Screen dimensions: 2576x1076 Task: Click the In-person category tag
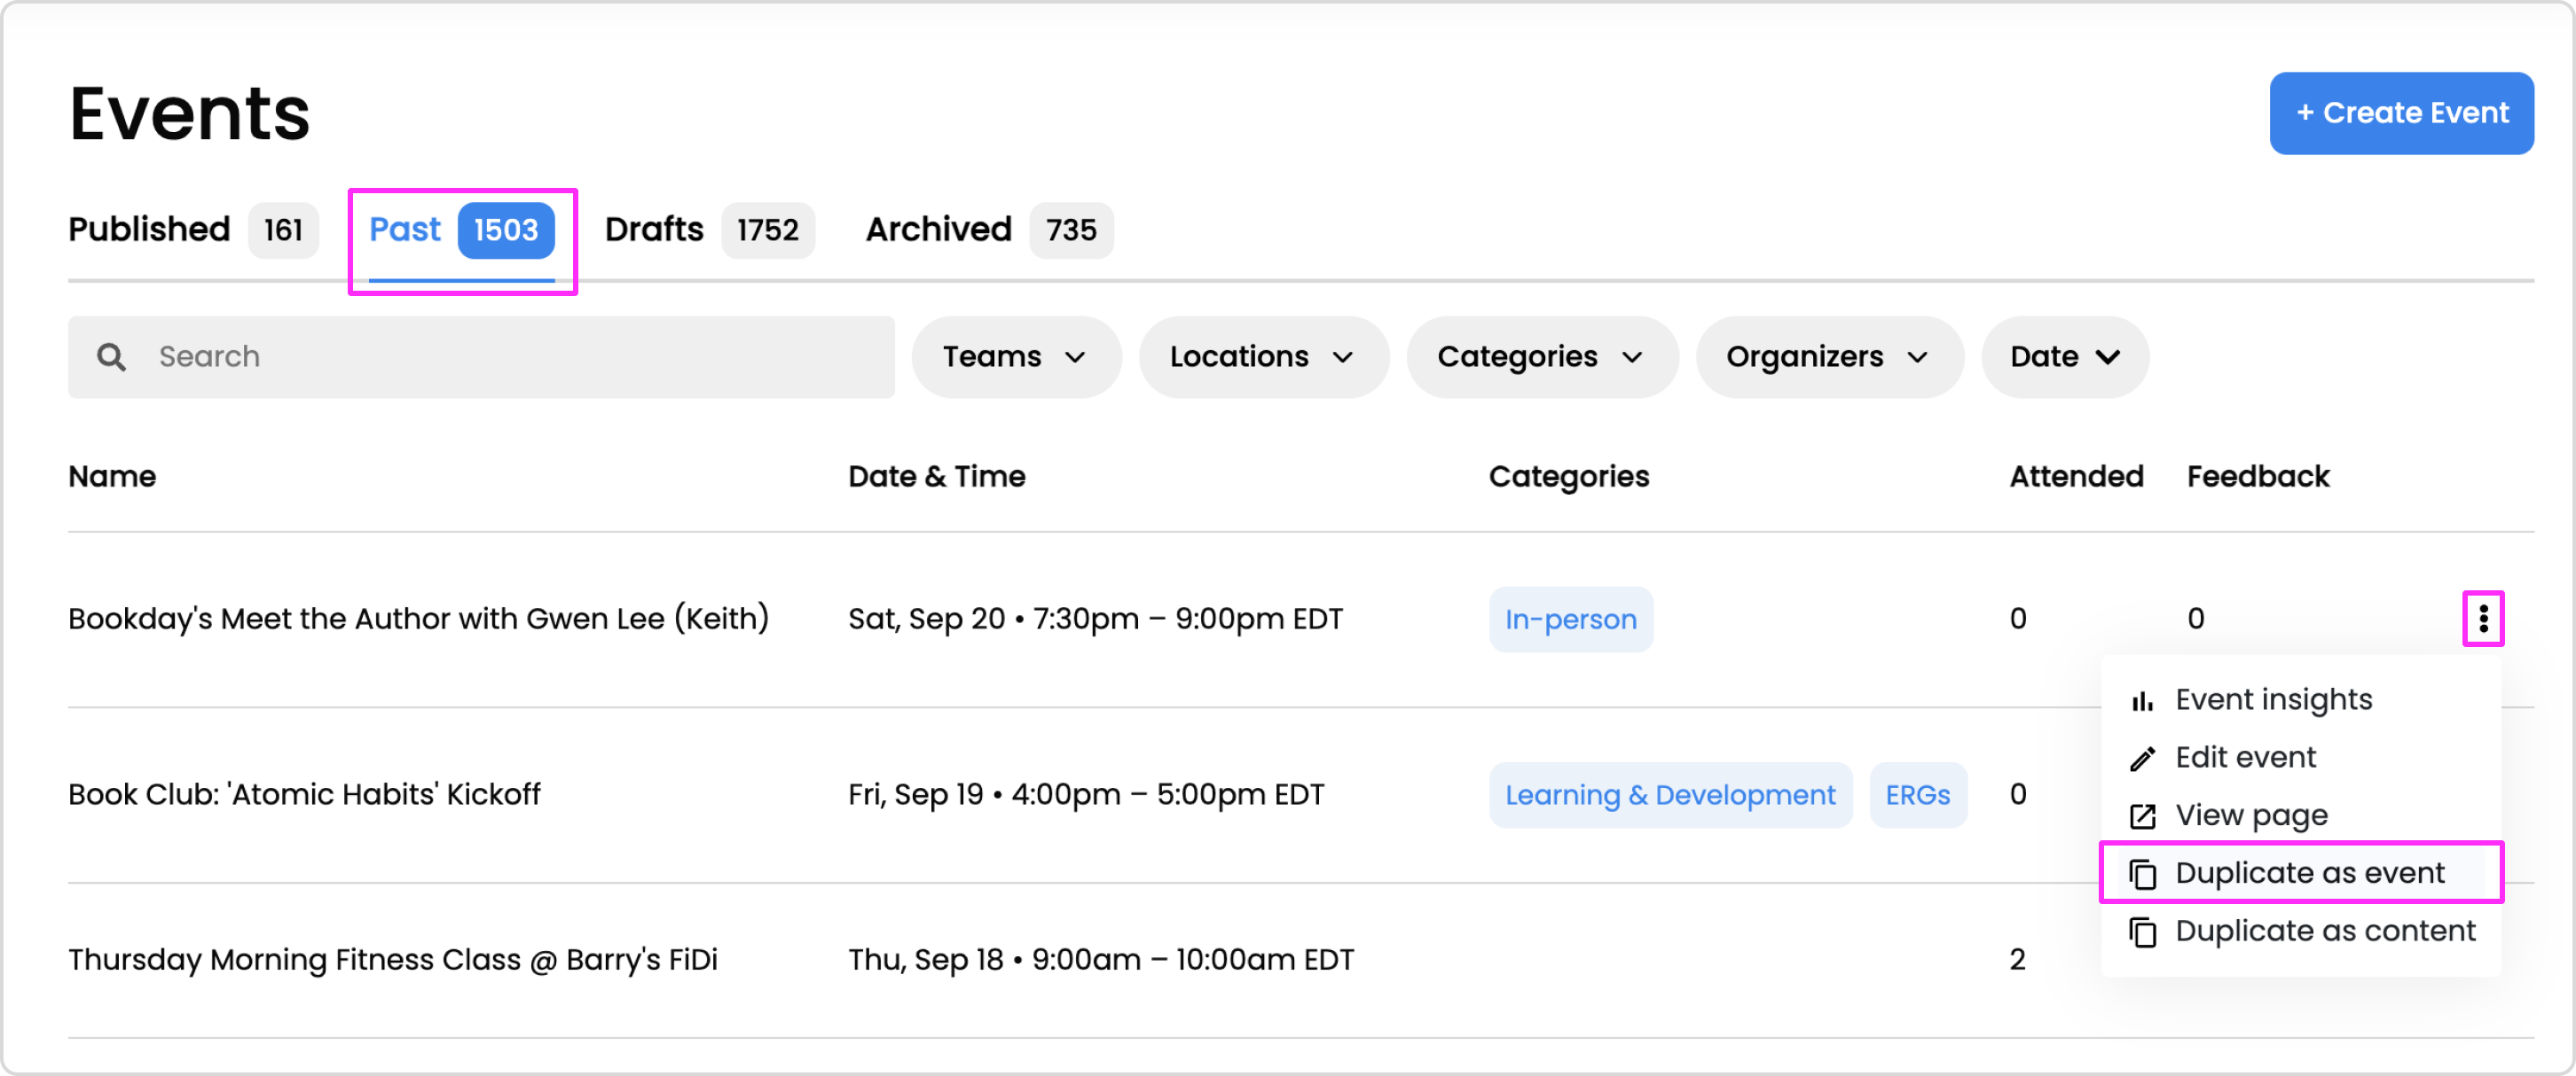tap(1570, 620)
